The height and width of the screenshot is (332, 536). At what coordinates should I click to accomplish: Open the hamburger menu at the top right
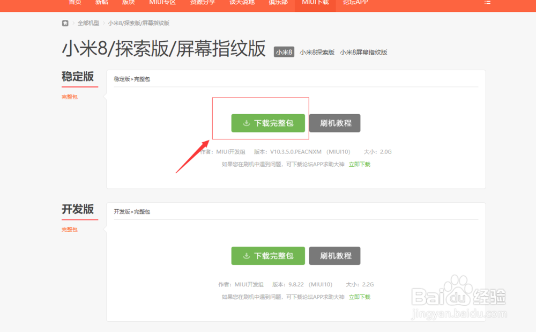(487, 3)
